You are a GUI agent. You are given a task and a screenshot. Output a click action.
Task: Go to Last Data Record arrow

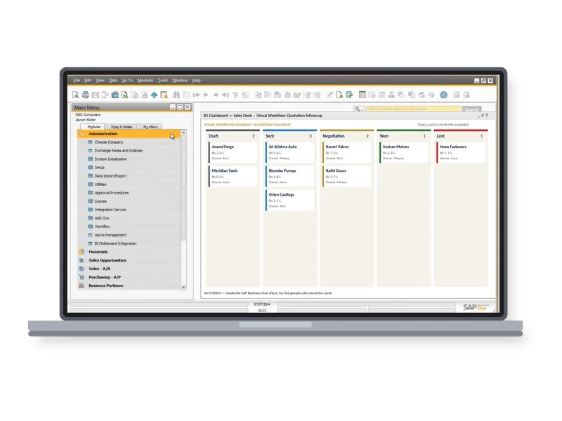pos(225,95)
